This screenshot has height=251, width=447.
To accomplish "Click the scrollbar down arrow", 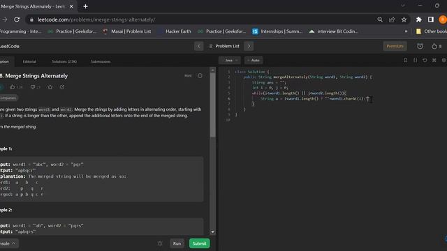I will pyautogui.click(x=212, y=232).
